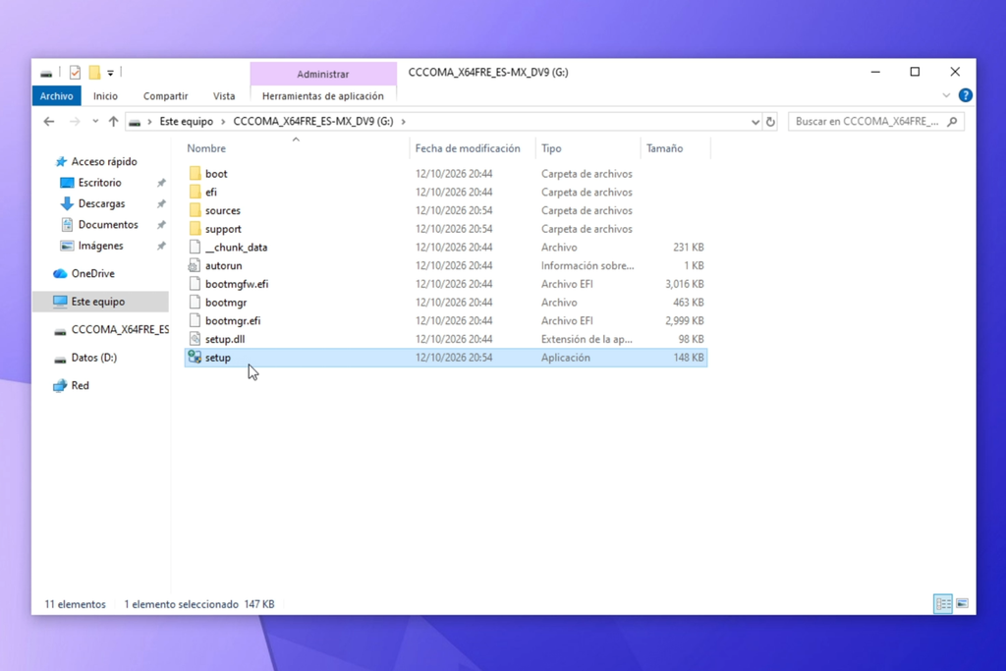The width and height of the screenshot is (1006, 671).
Task: Select the setup.dll file icon
Action: coord(196,339)
